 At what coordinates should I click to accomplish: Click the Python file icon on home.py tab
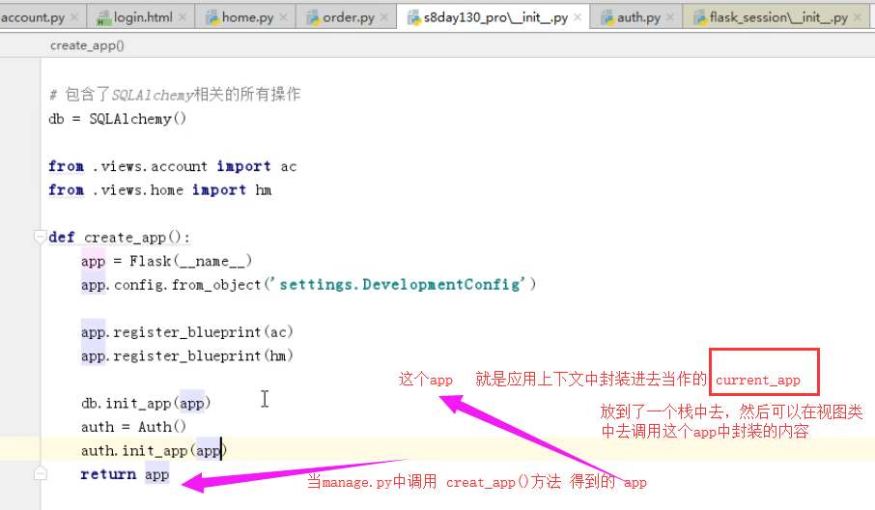tap(212, 18)
